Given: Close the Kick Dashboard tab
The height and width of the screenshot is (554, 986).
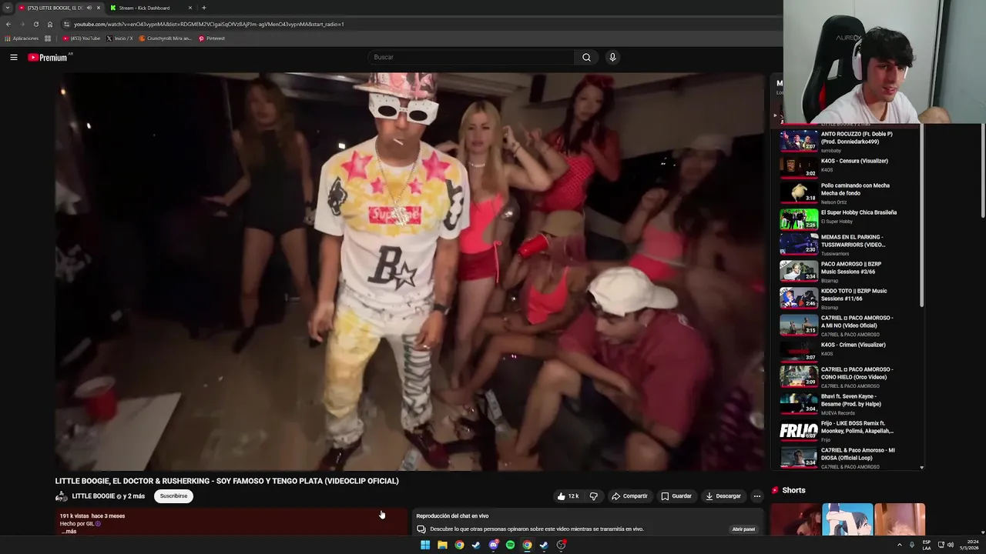Looking at the screenshot, I should point(190,8).
